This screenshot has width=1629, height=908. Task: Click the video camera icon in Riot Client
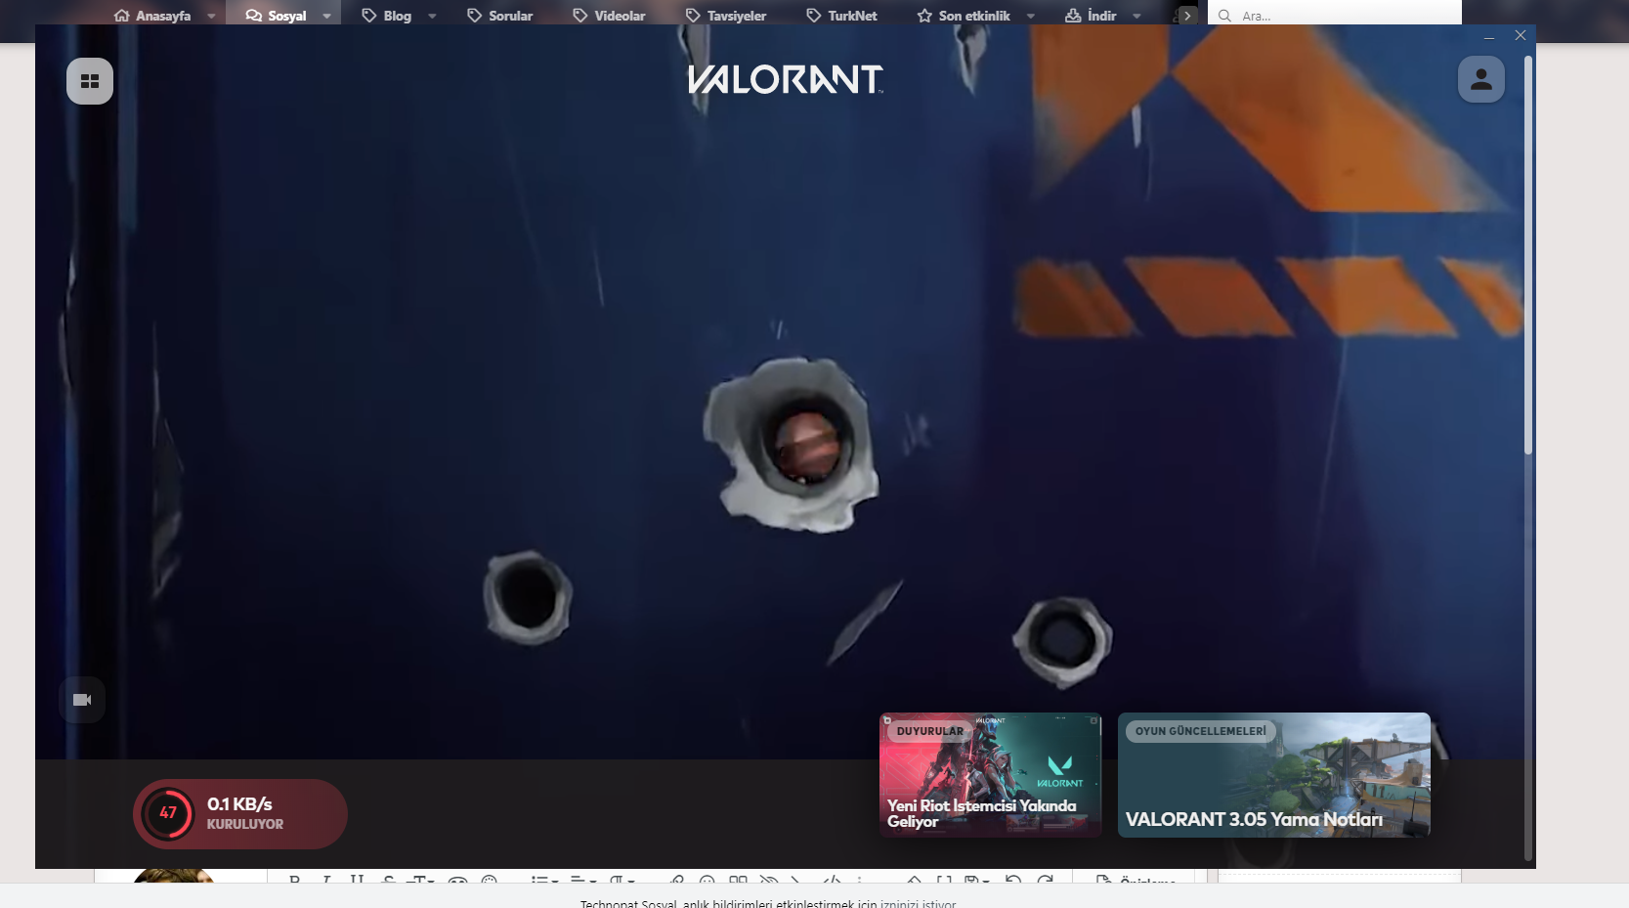[x=82, y=700]
